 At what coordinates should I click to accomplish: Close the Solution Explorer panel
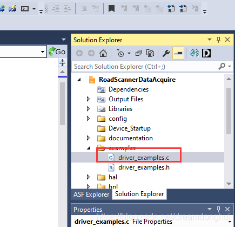[x=227, y=40]
